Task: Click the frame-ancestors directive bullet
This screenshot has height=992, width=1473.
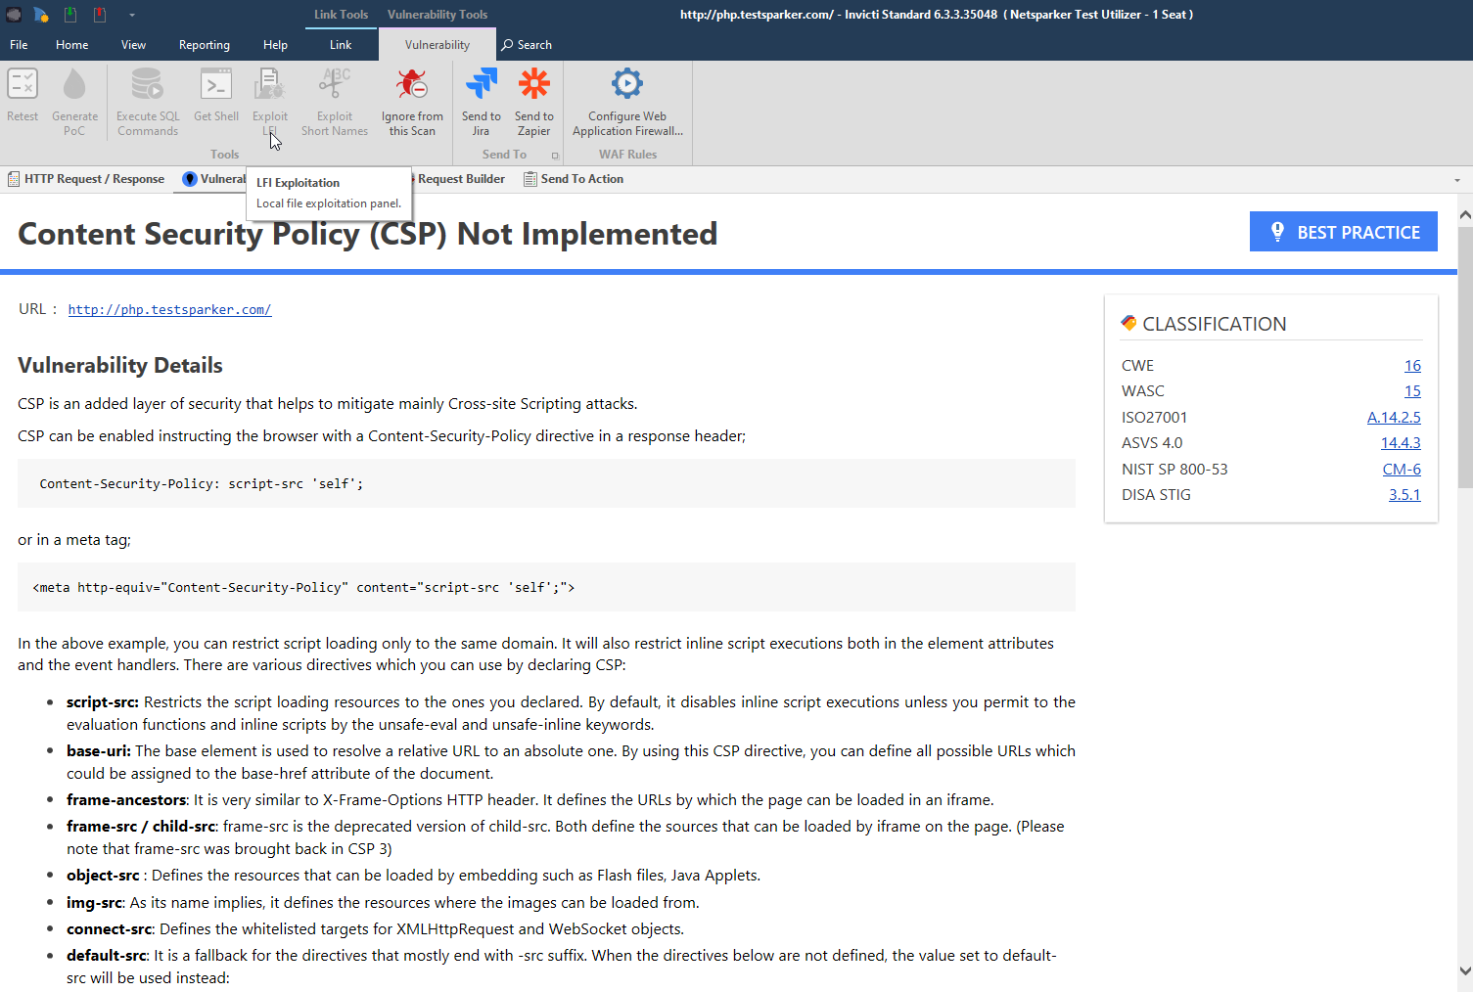Action: pyautogui.click(x=530, y=800)
